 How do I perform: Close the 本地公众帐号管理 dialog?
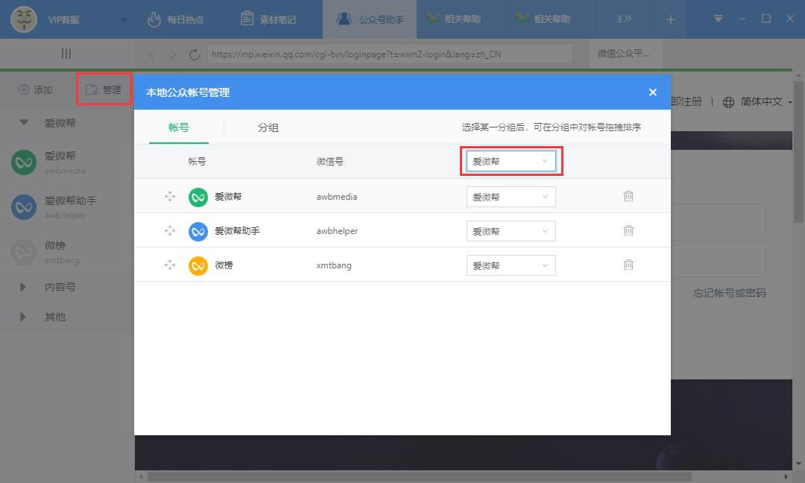coord(652,92)
